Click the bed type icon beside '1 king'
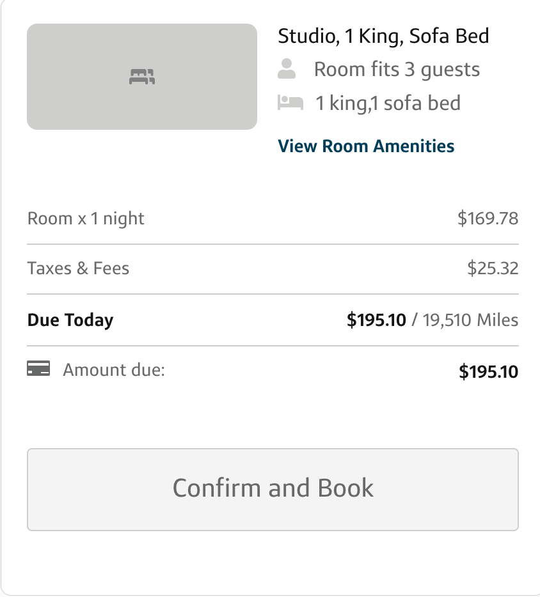The width and height of the screenshot is (540, 597). 290,102
